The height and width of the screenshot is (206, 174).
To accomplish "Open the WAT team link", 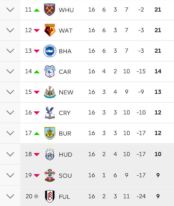I will [66, 31].
